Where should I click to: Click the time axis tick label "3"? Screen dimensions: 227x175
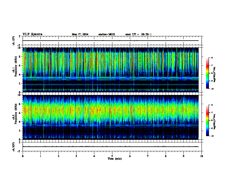[x=76, y=156]
